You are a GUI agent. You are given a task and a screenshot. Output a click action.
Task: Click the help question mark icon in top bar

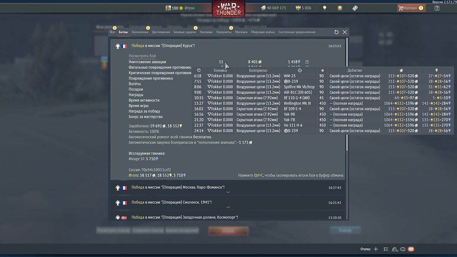(436, 8)
